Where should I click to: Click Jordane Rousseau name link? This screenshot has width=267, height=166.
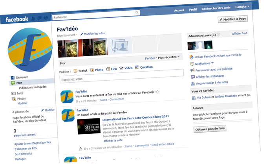pos(226,96)
